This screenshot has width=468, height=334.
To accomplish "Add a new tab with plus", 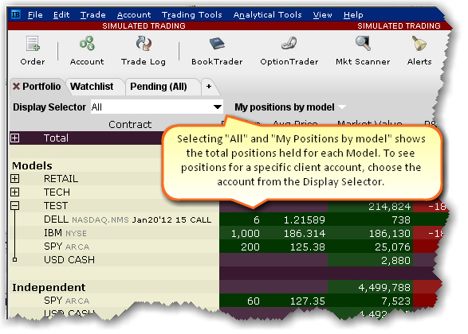I will pos(209,87).
